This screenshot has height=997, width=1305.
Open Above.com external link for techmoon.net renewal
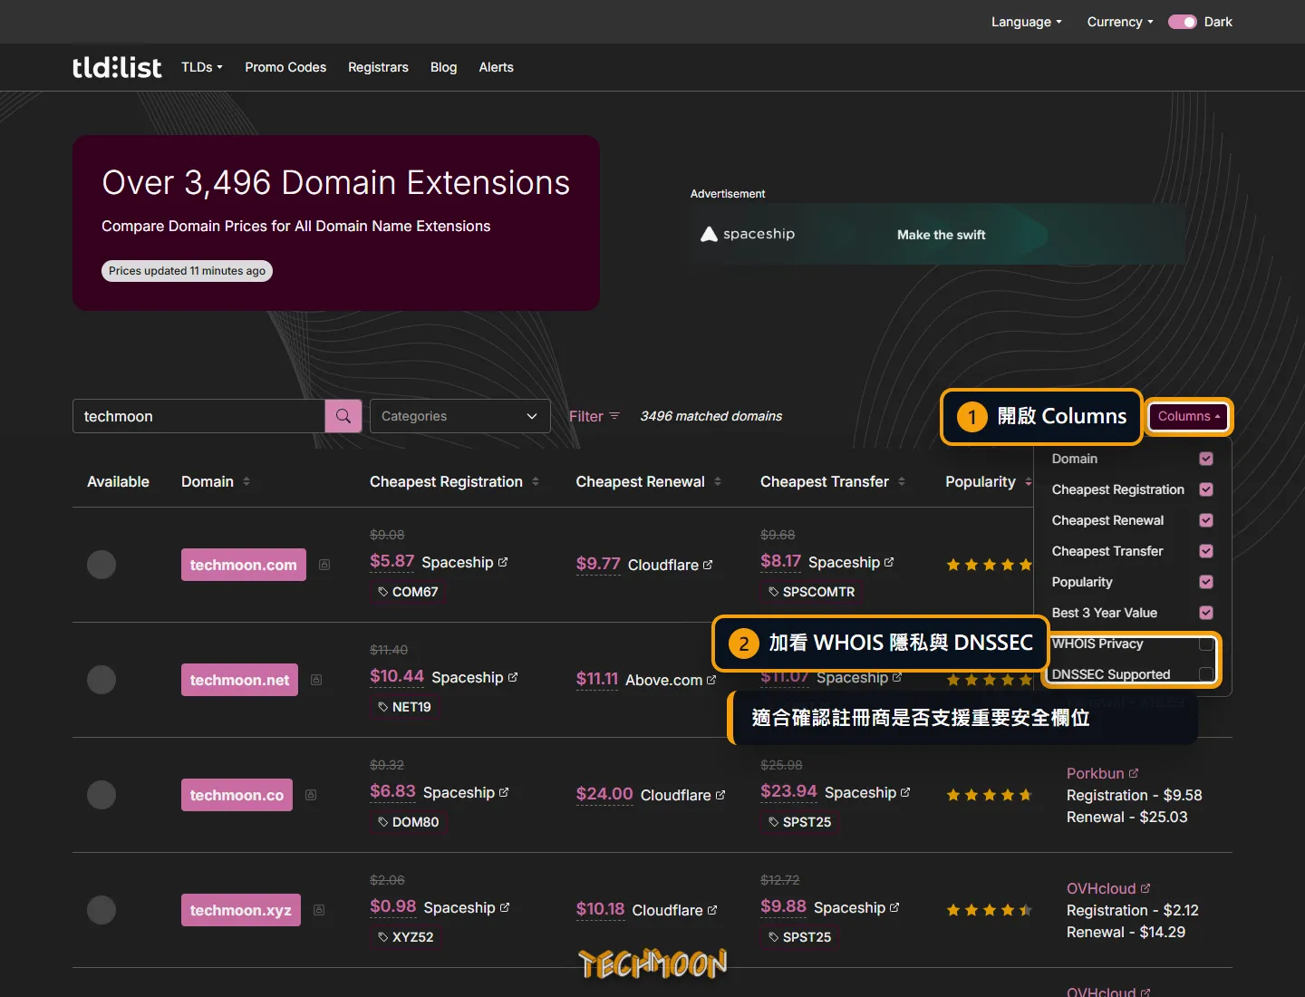671,680
